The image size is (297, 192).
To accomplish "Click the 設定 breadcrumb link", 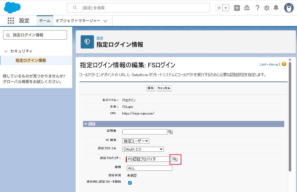I will [100, 38].
